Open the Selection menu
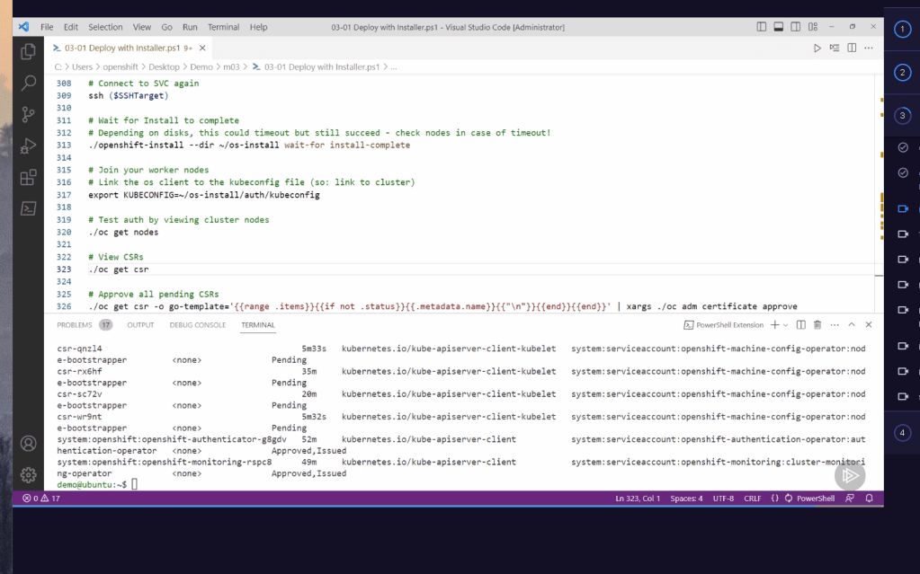The image size is (920, 574). click(x=105, y=27)
